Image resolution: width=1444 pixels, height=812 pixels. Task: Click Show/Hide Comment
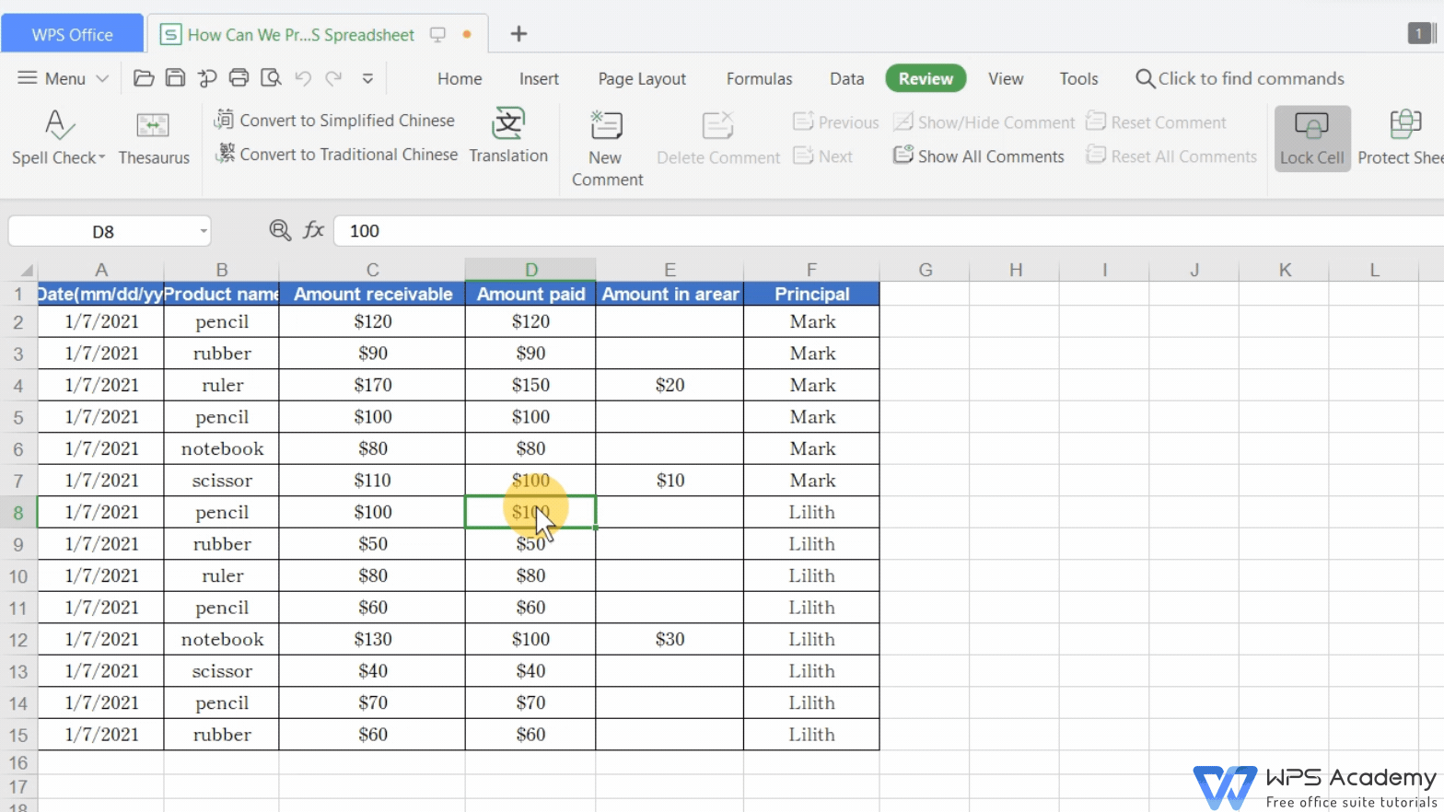(x=984, y=122)
